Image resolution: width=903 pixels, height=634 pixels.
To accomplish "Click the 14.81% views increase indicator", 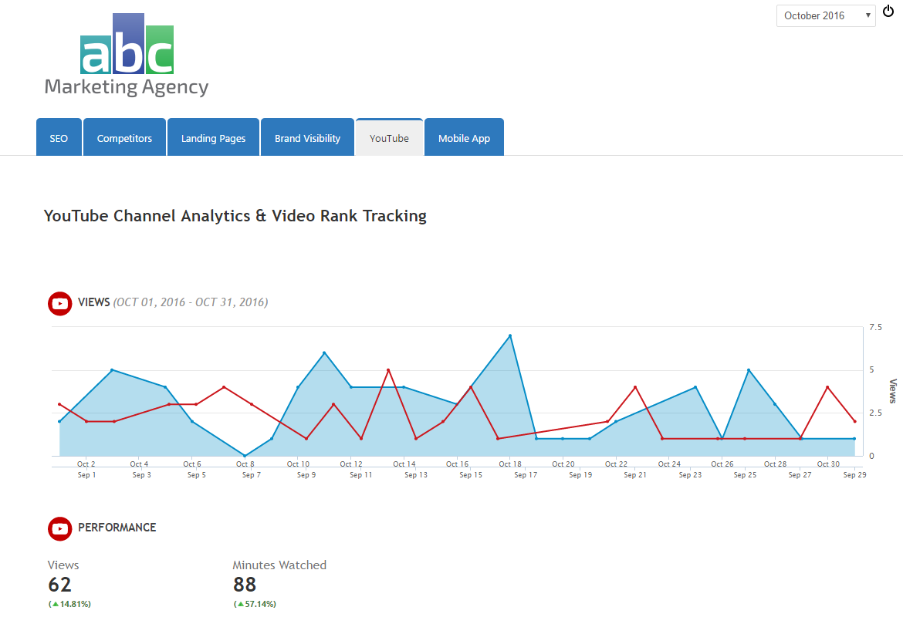I will click(x=75, y=604).
